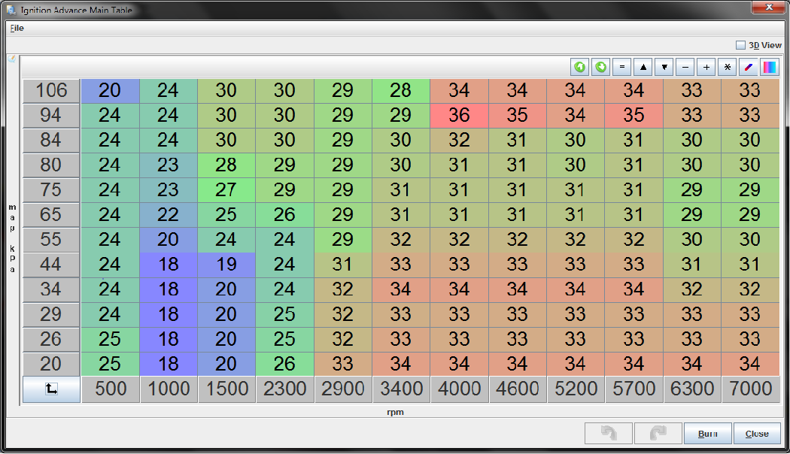790x454 pixels.
Task: Click the plus toolbar button
Action: pyautogui.click(x=706, y=67)
